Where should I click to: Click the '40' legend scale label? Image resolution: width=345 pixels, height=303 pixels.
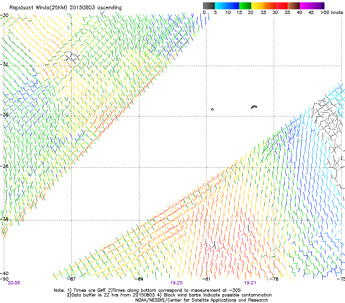[x=299, y=13]
